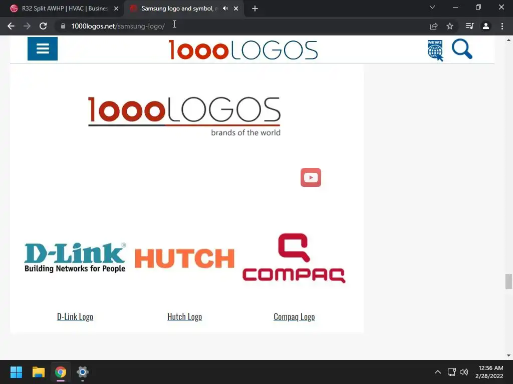The width and height of the screenshot is (513, 384).
Task: Open the D-Link logo image
Action: pyautogui.click(x=75, y=257)
